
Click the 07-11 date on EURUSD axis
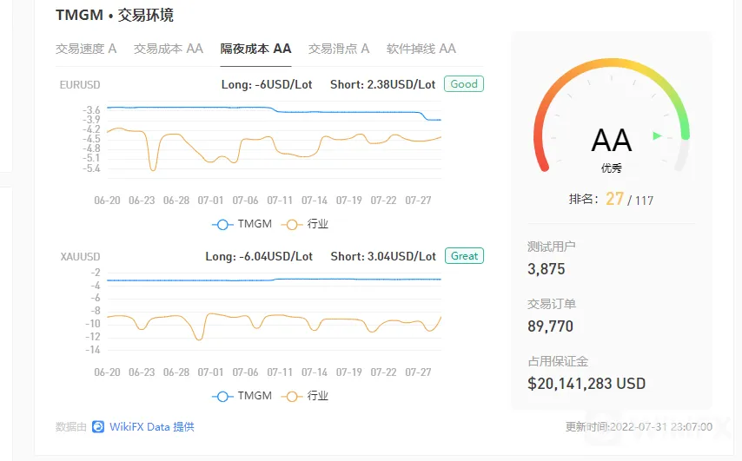coord(280,201)
